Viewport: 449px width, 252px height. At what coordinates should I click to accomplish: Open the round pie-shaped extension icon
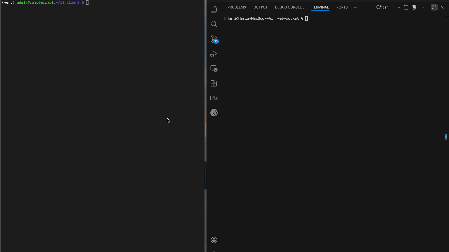click(x=214, y=113)
